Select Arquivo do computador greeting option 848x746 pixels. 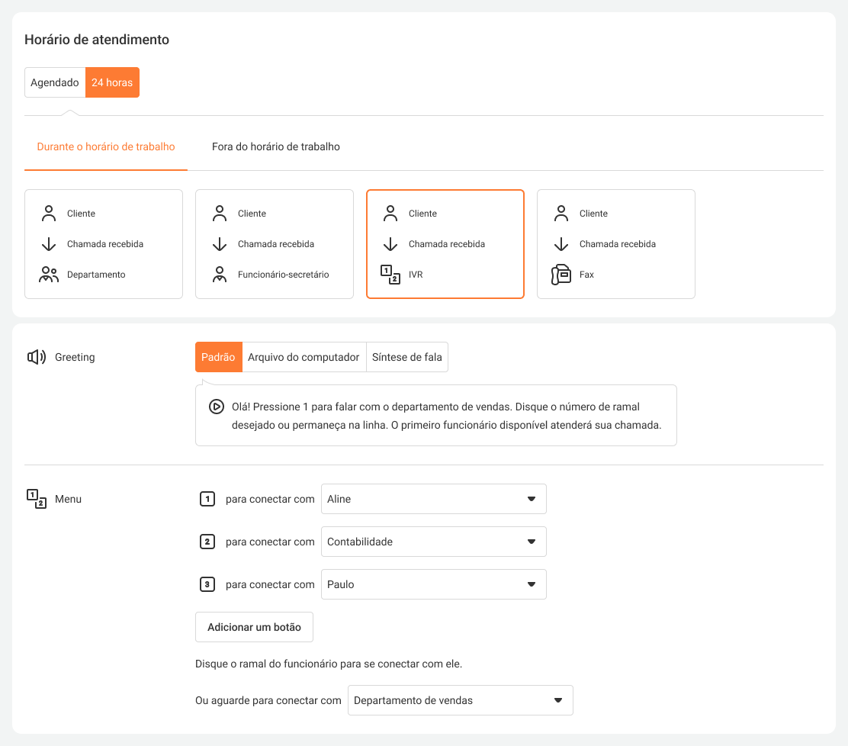click(x=304, y=357)
